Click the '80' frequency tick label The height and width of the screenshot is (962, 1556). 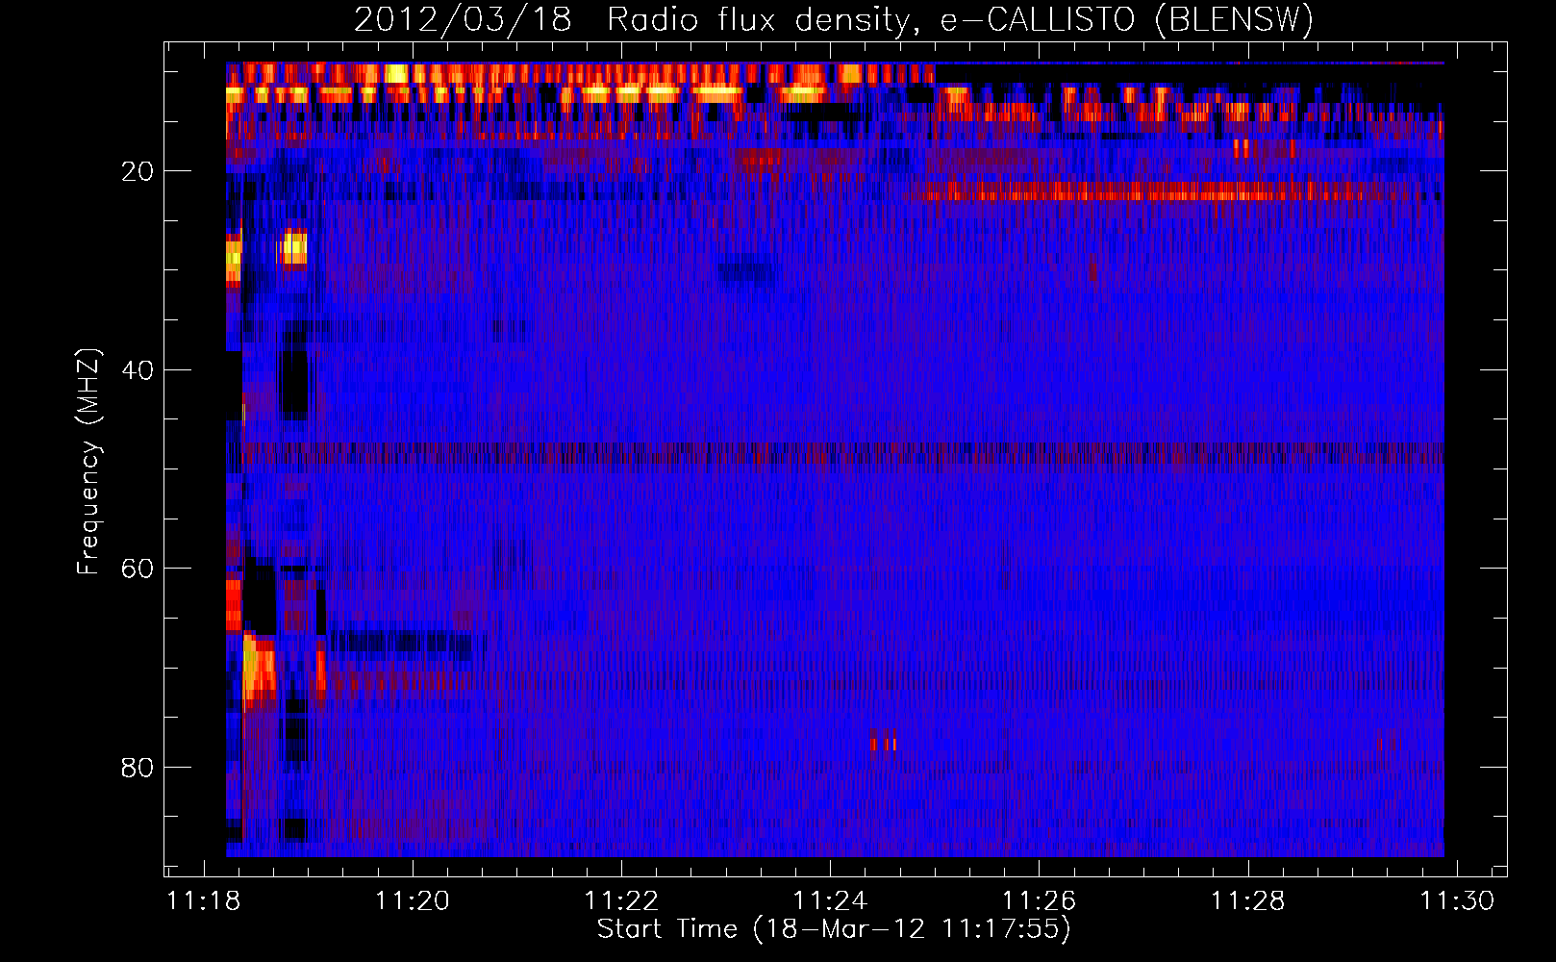(138, 768)
